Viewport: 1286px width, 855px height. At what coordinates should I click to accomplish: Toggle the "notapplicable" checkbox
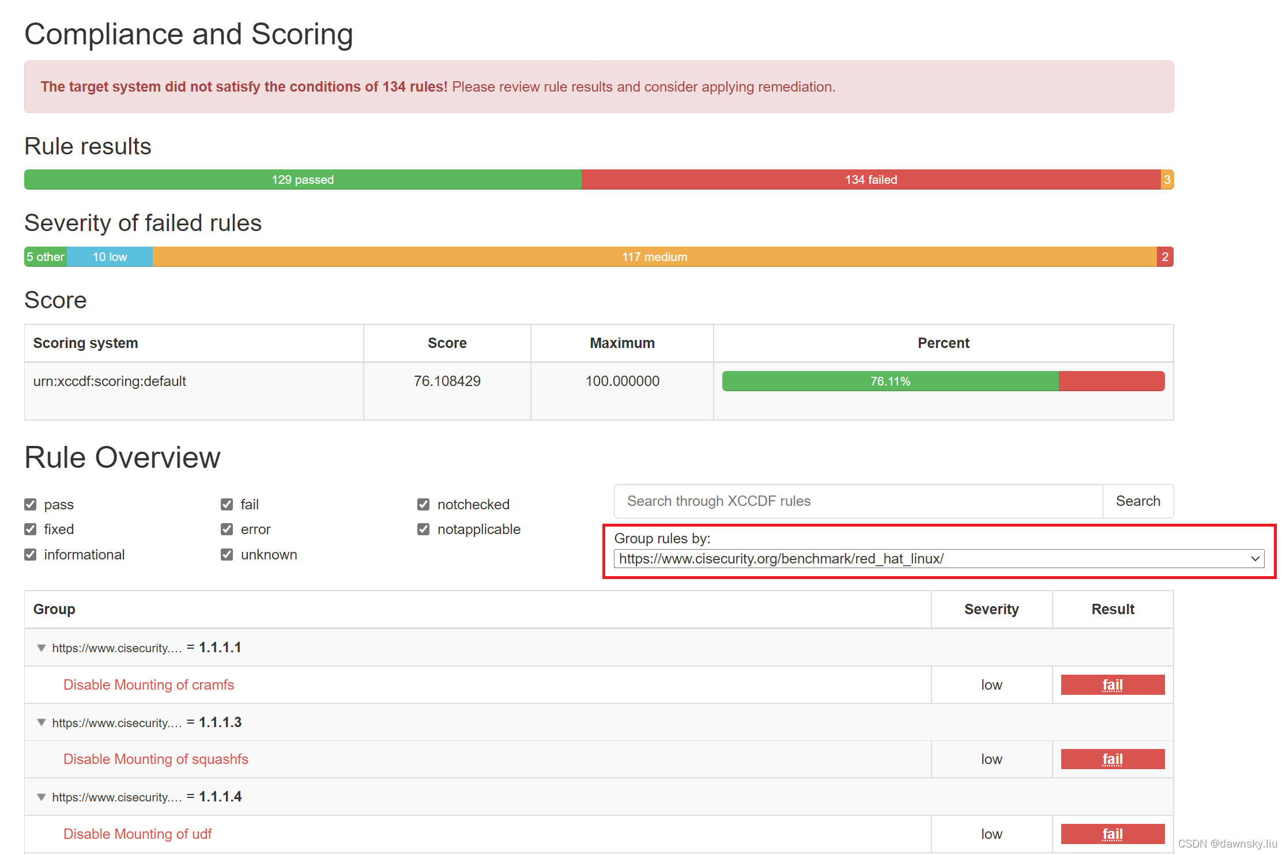[424, 529]
